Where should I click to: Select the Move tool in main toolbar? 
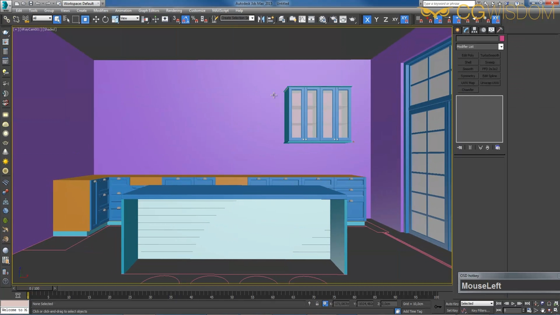[x=96, y=19]
